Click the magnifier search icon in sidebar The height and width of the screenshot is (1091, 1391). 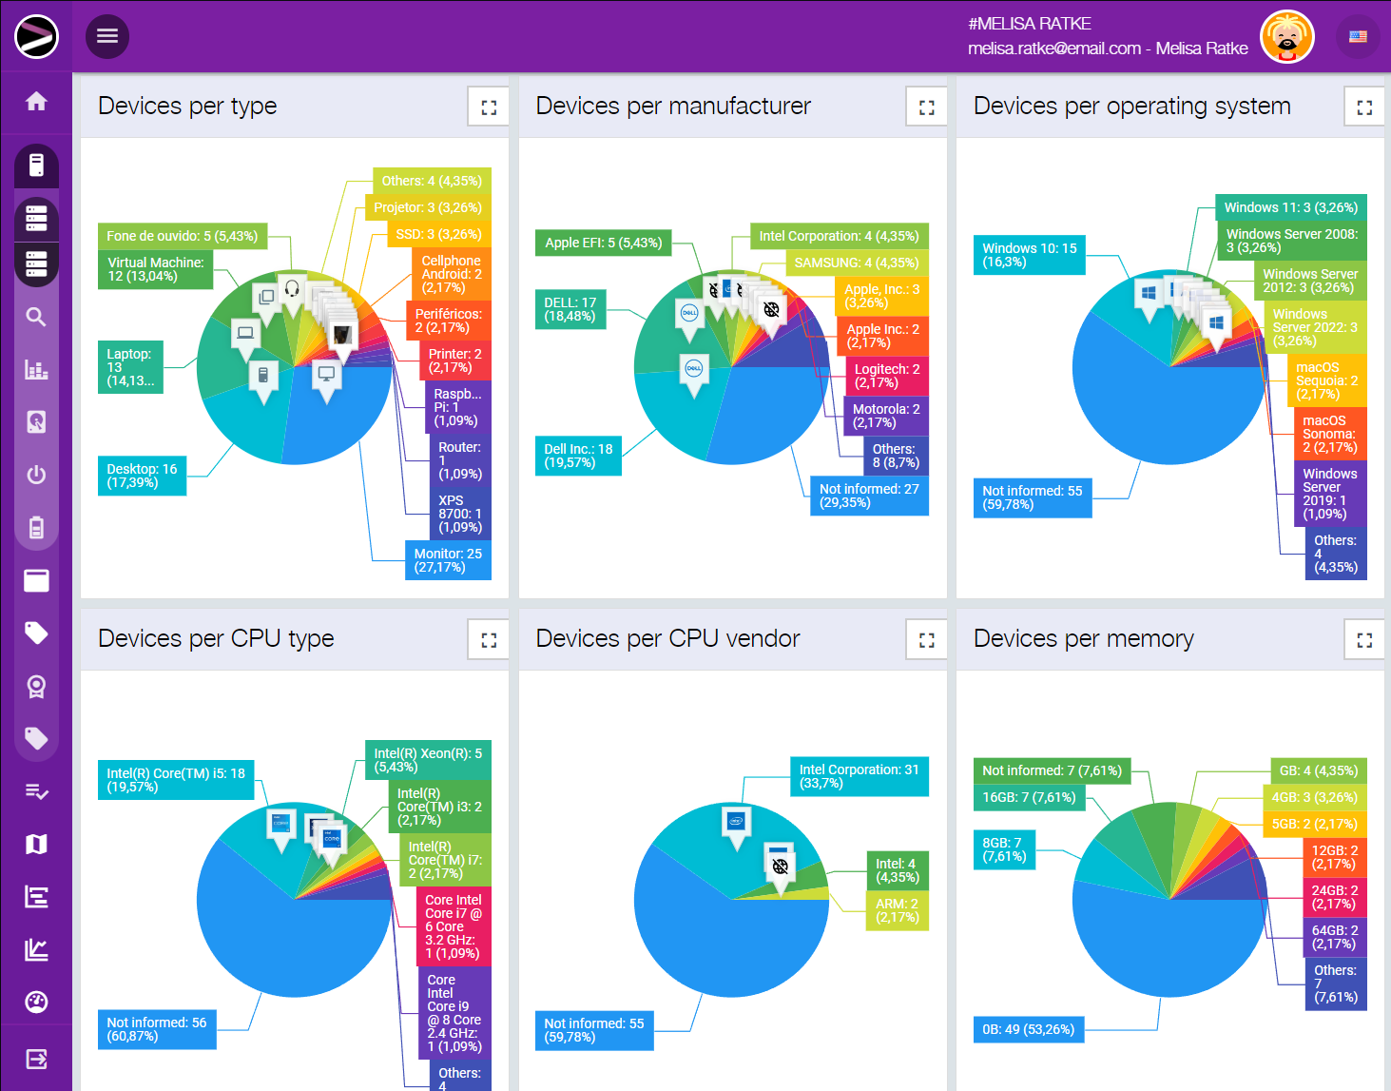tap(36, 317)
